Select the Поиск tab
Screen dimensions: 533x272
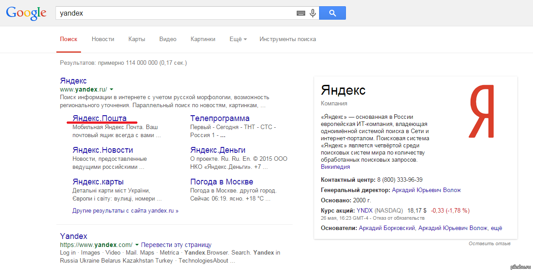[68, 39]
